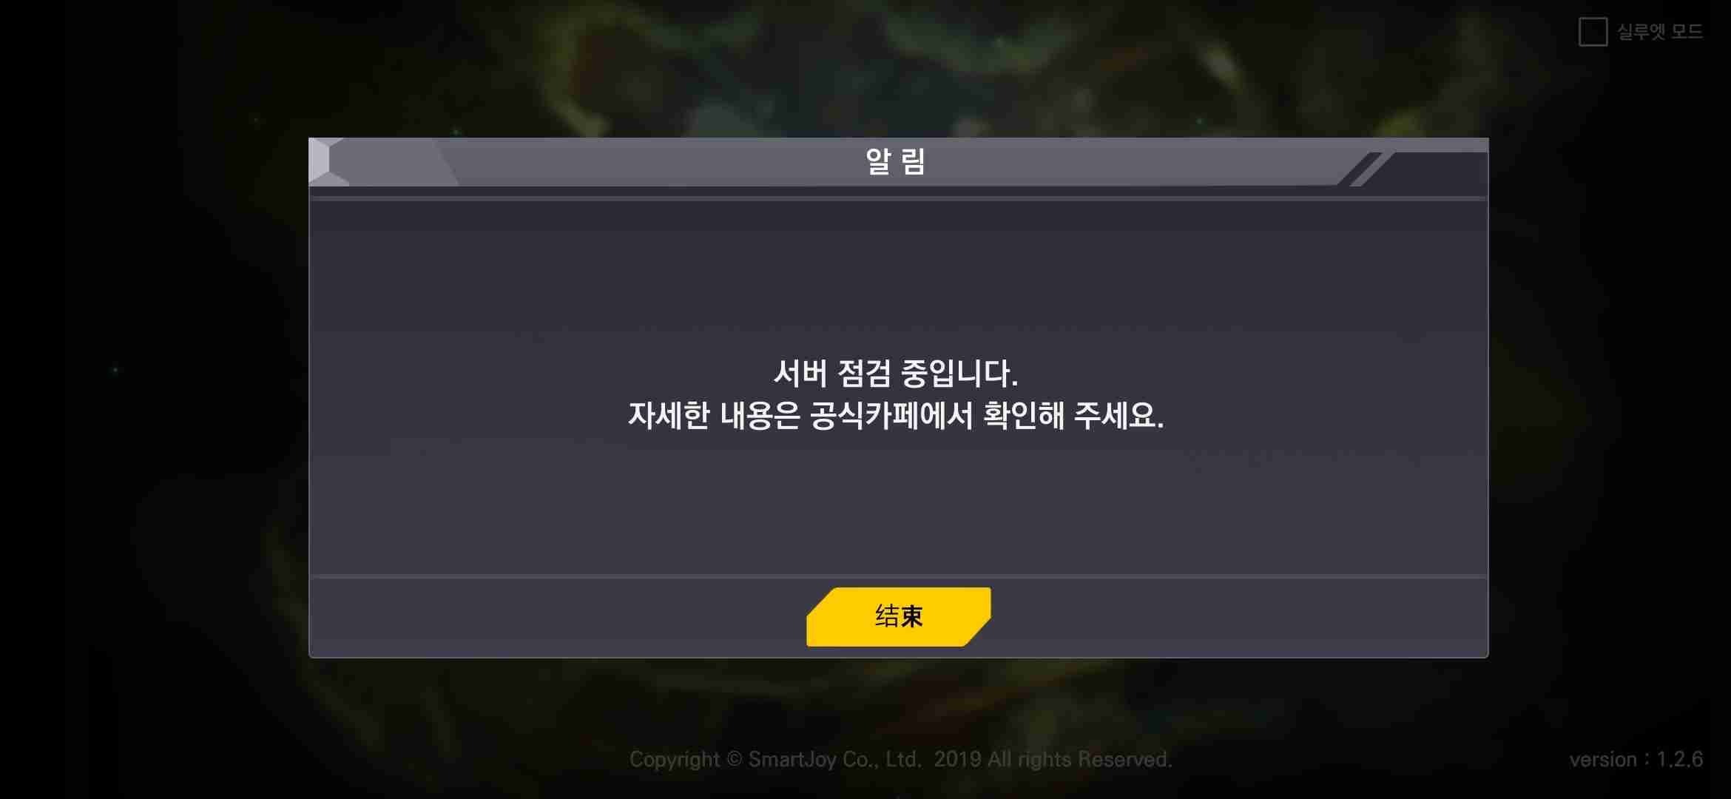Click the version 1.2.6 label

(1636, 759)
